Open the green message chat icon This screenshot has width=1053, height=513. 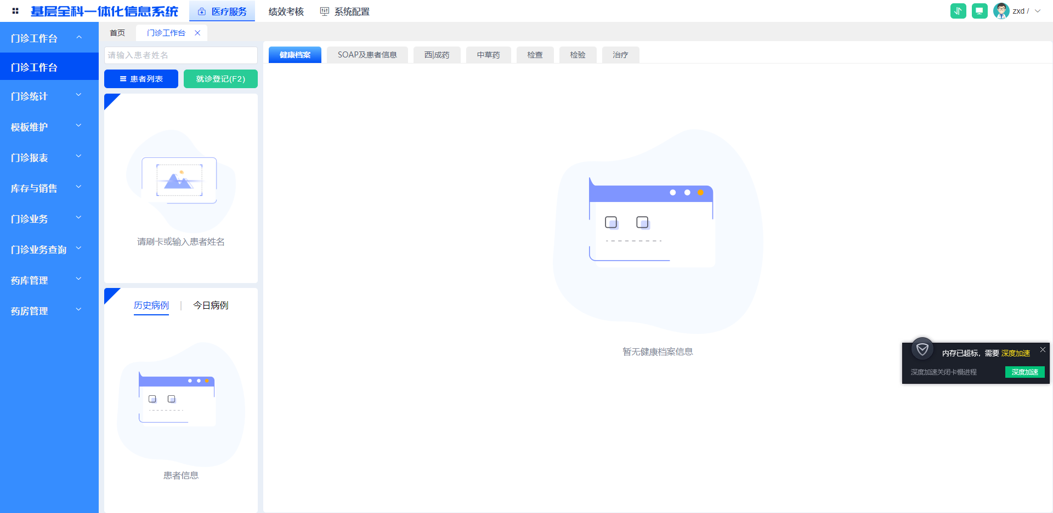(x=980, y=11)
